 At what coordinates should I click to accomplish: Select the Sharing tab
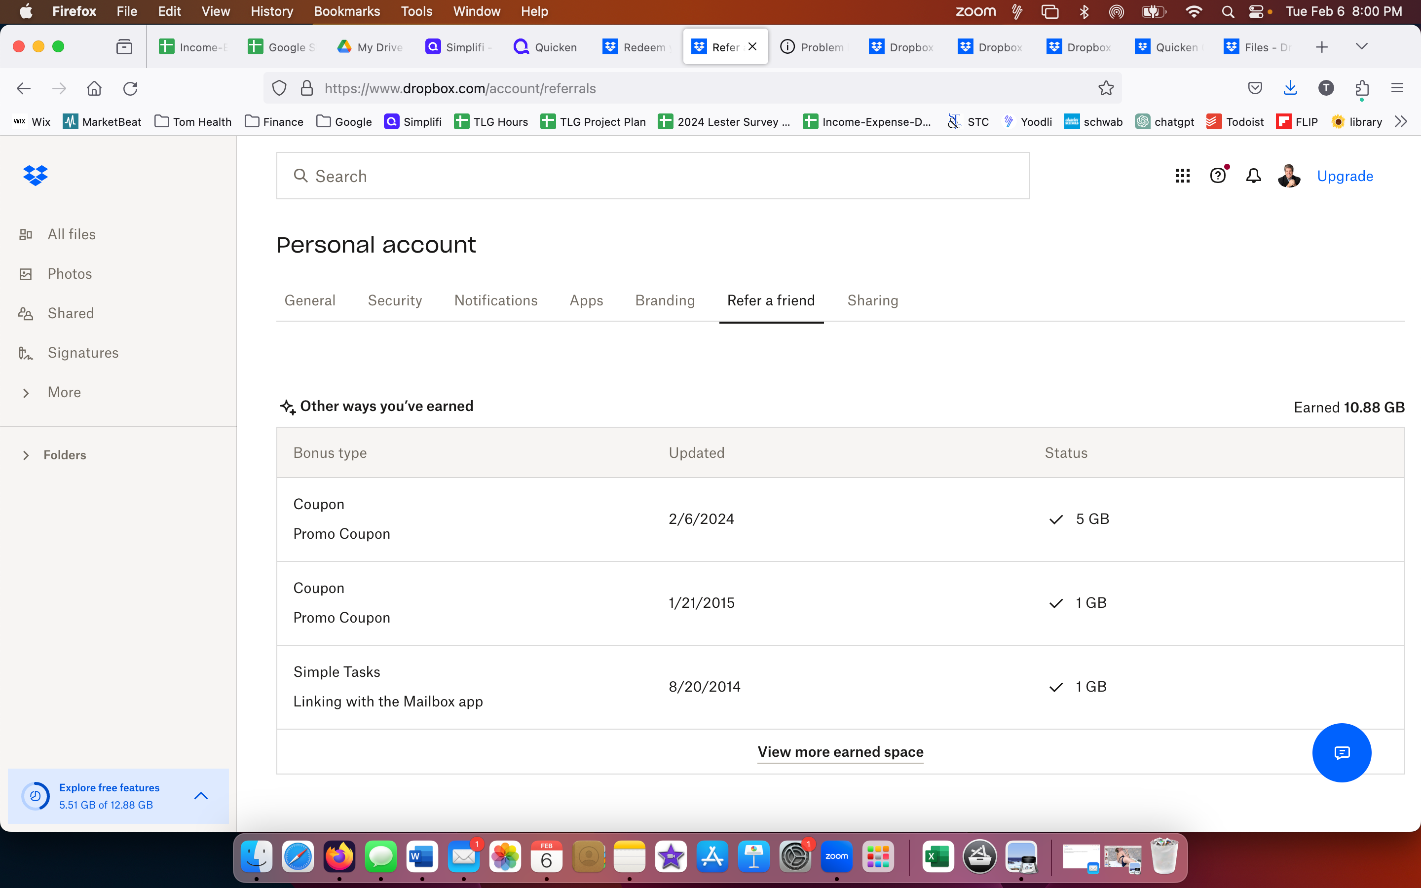pyautogui.click(x=872, y=300)
